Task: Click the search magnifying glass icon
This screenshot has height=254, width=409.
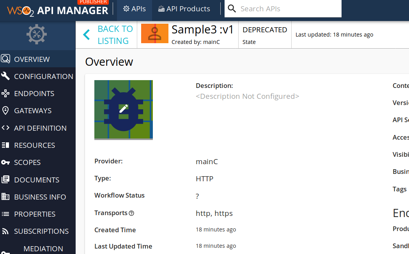Action: 232,8
